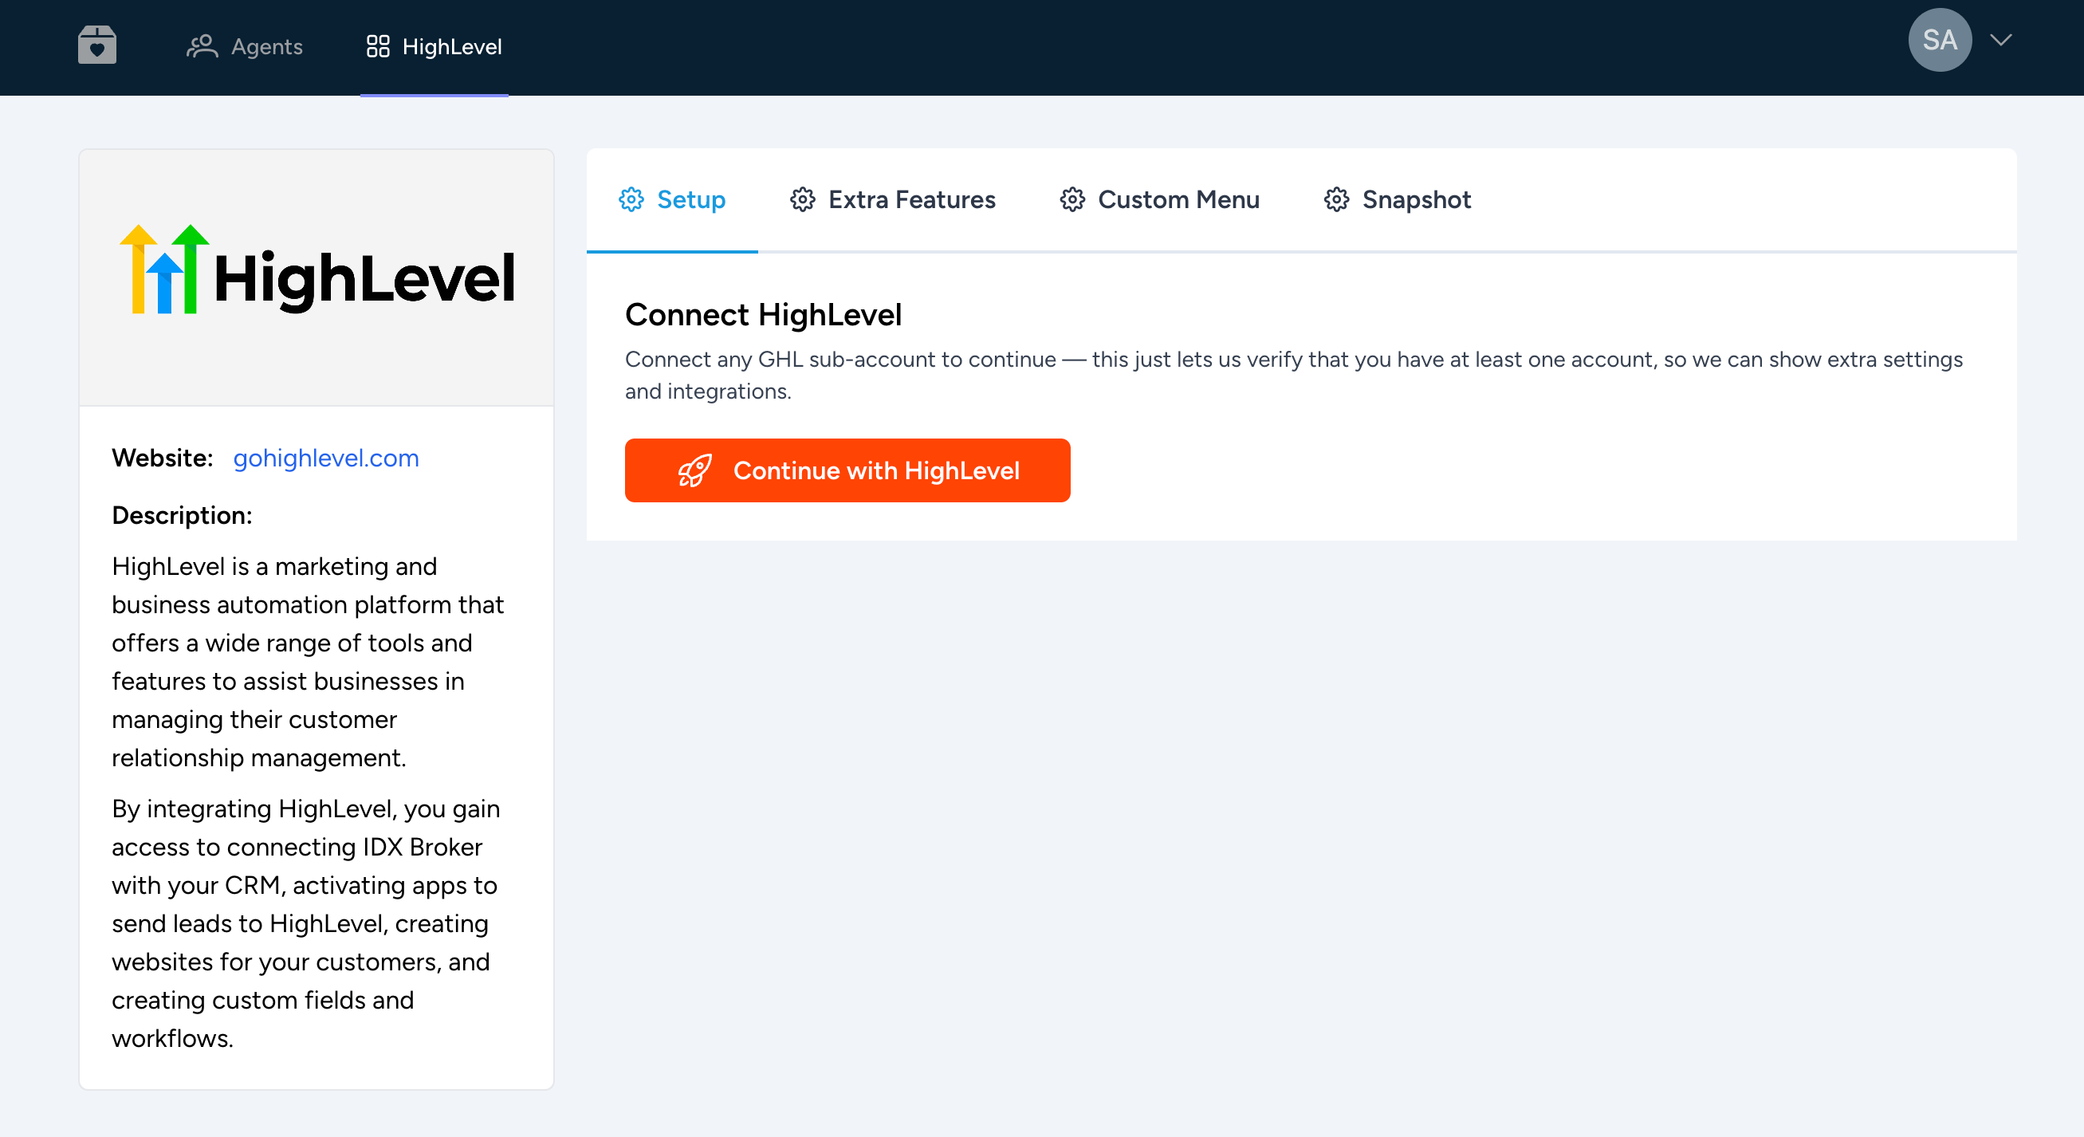The image size is (2084, 1137).
Task: Click the rocket icon on orange button
Action: pos(694,470)
